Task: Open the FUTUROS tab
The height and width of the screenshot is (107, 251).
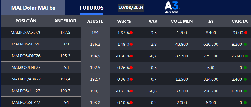Action: click(92, 8)
